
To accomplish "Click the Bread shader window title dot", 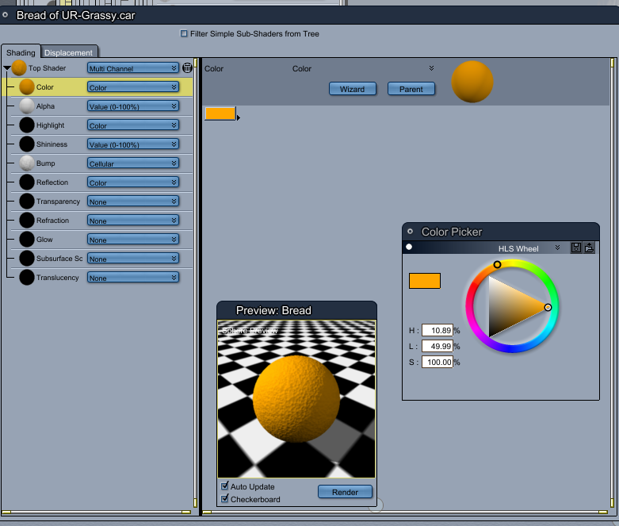I will click(x=5, y=15).
